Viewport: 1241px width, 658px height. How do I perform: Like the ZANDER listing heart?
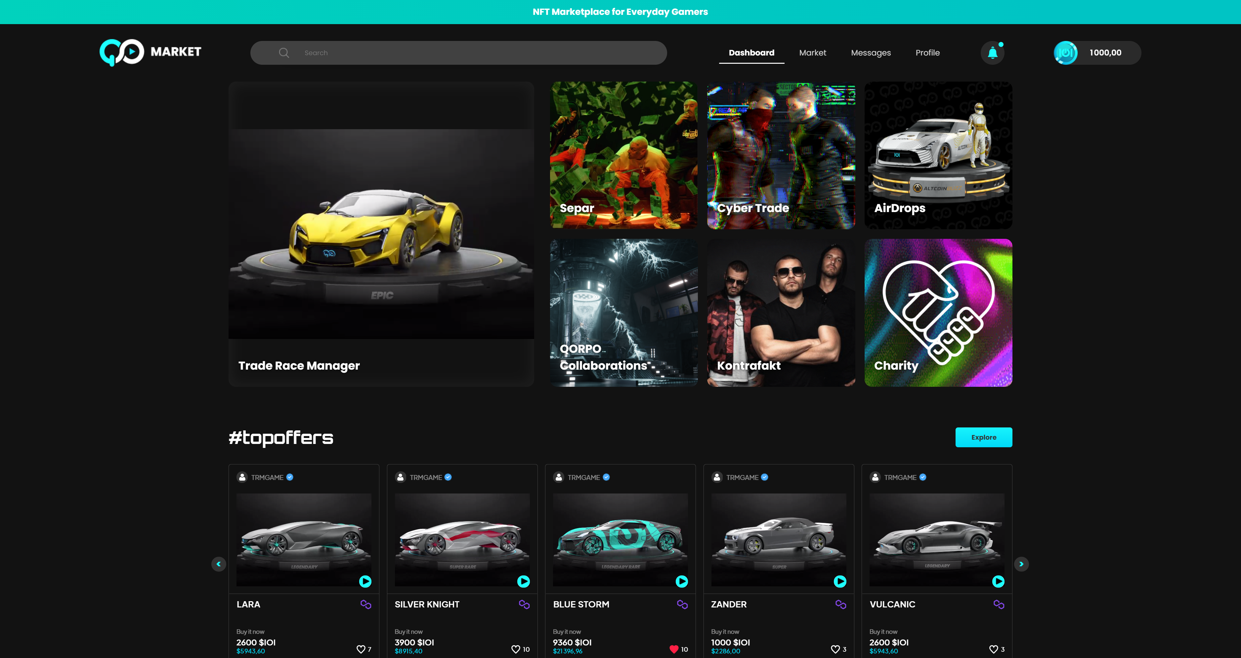[835, 649]
